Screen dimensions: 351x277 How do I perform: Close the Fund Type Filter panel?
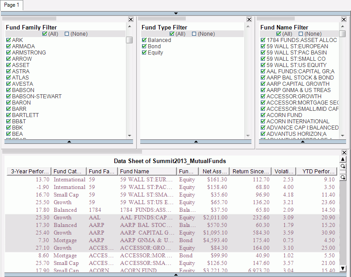249,20
